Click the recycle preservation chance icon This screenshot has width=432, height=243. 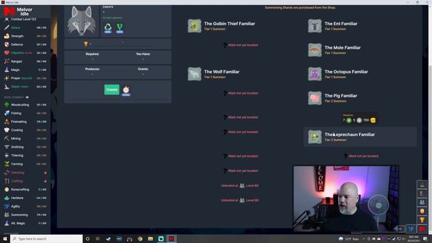(108, 27)
